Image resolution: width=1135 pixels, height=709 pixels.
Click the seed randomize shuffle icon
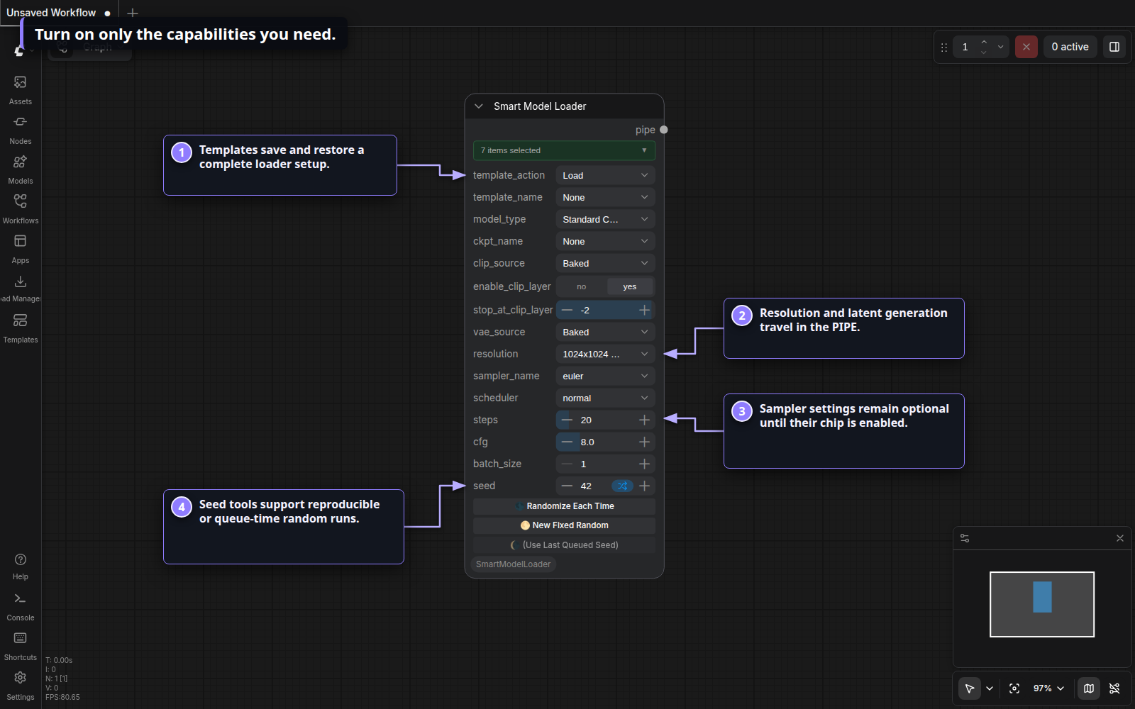(622, 486)
